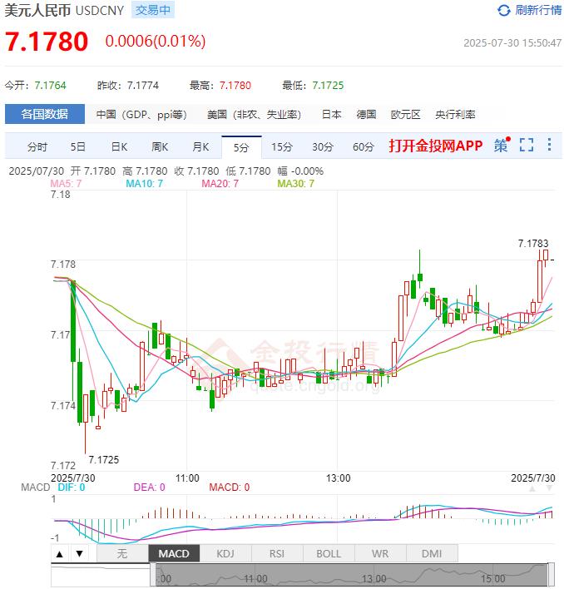Select the 30分 chart tab
The width and height of the screenshot is (564, 589).
[x=323, y=147]
